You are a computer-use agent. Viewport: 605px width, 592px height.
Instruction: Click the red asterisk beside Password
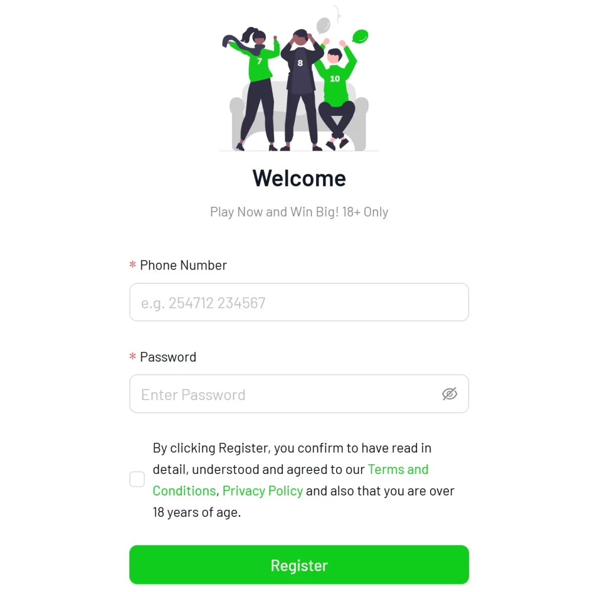pyautogui.click(x=133, y=356)
